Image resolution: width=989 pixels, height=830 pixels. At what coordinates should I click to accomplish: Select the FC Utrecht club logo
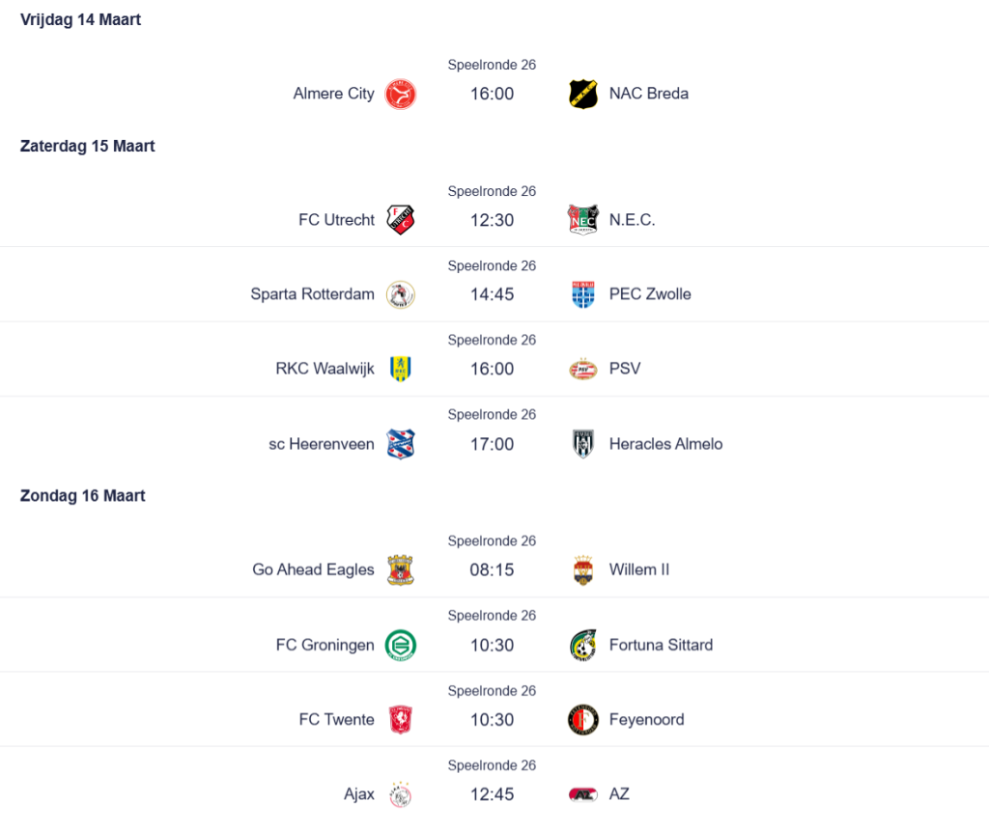tap(400, 220)
